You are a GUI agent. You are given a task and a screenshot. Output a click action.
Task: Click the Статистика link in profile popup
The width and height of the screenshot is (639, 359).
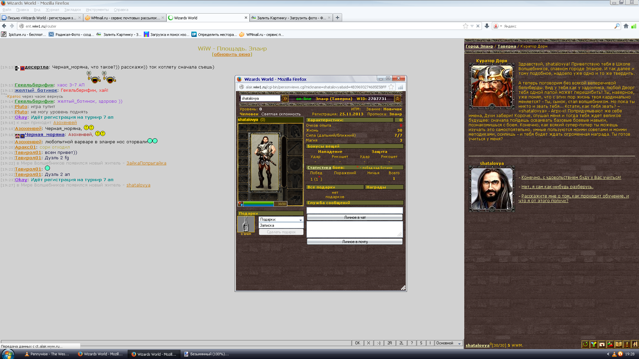tap(319, 168)
